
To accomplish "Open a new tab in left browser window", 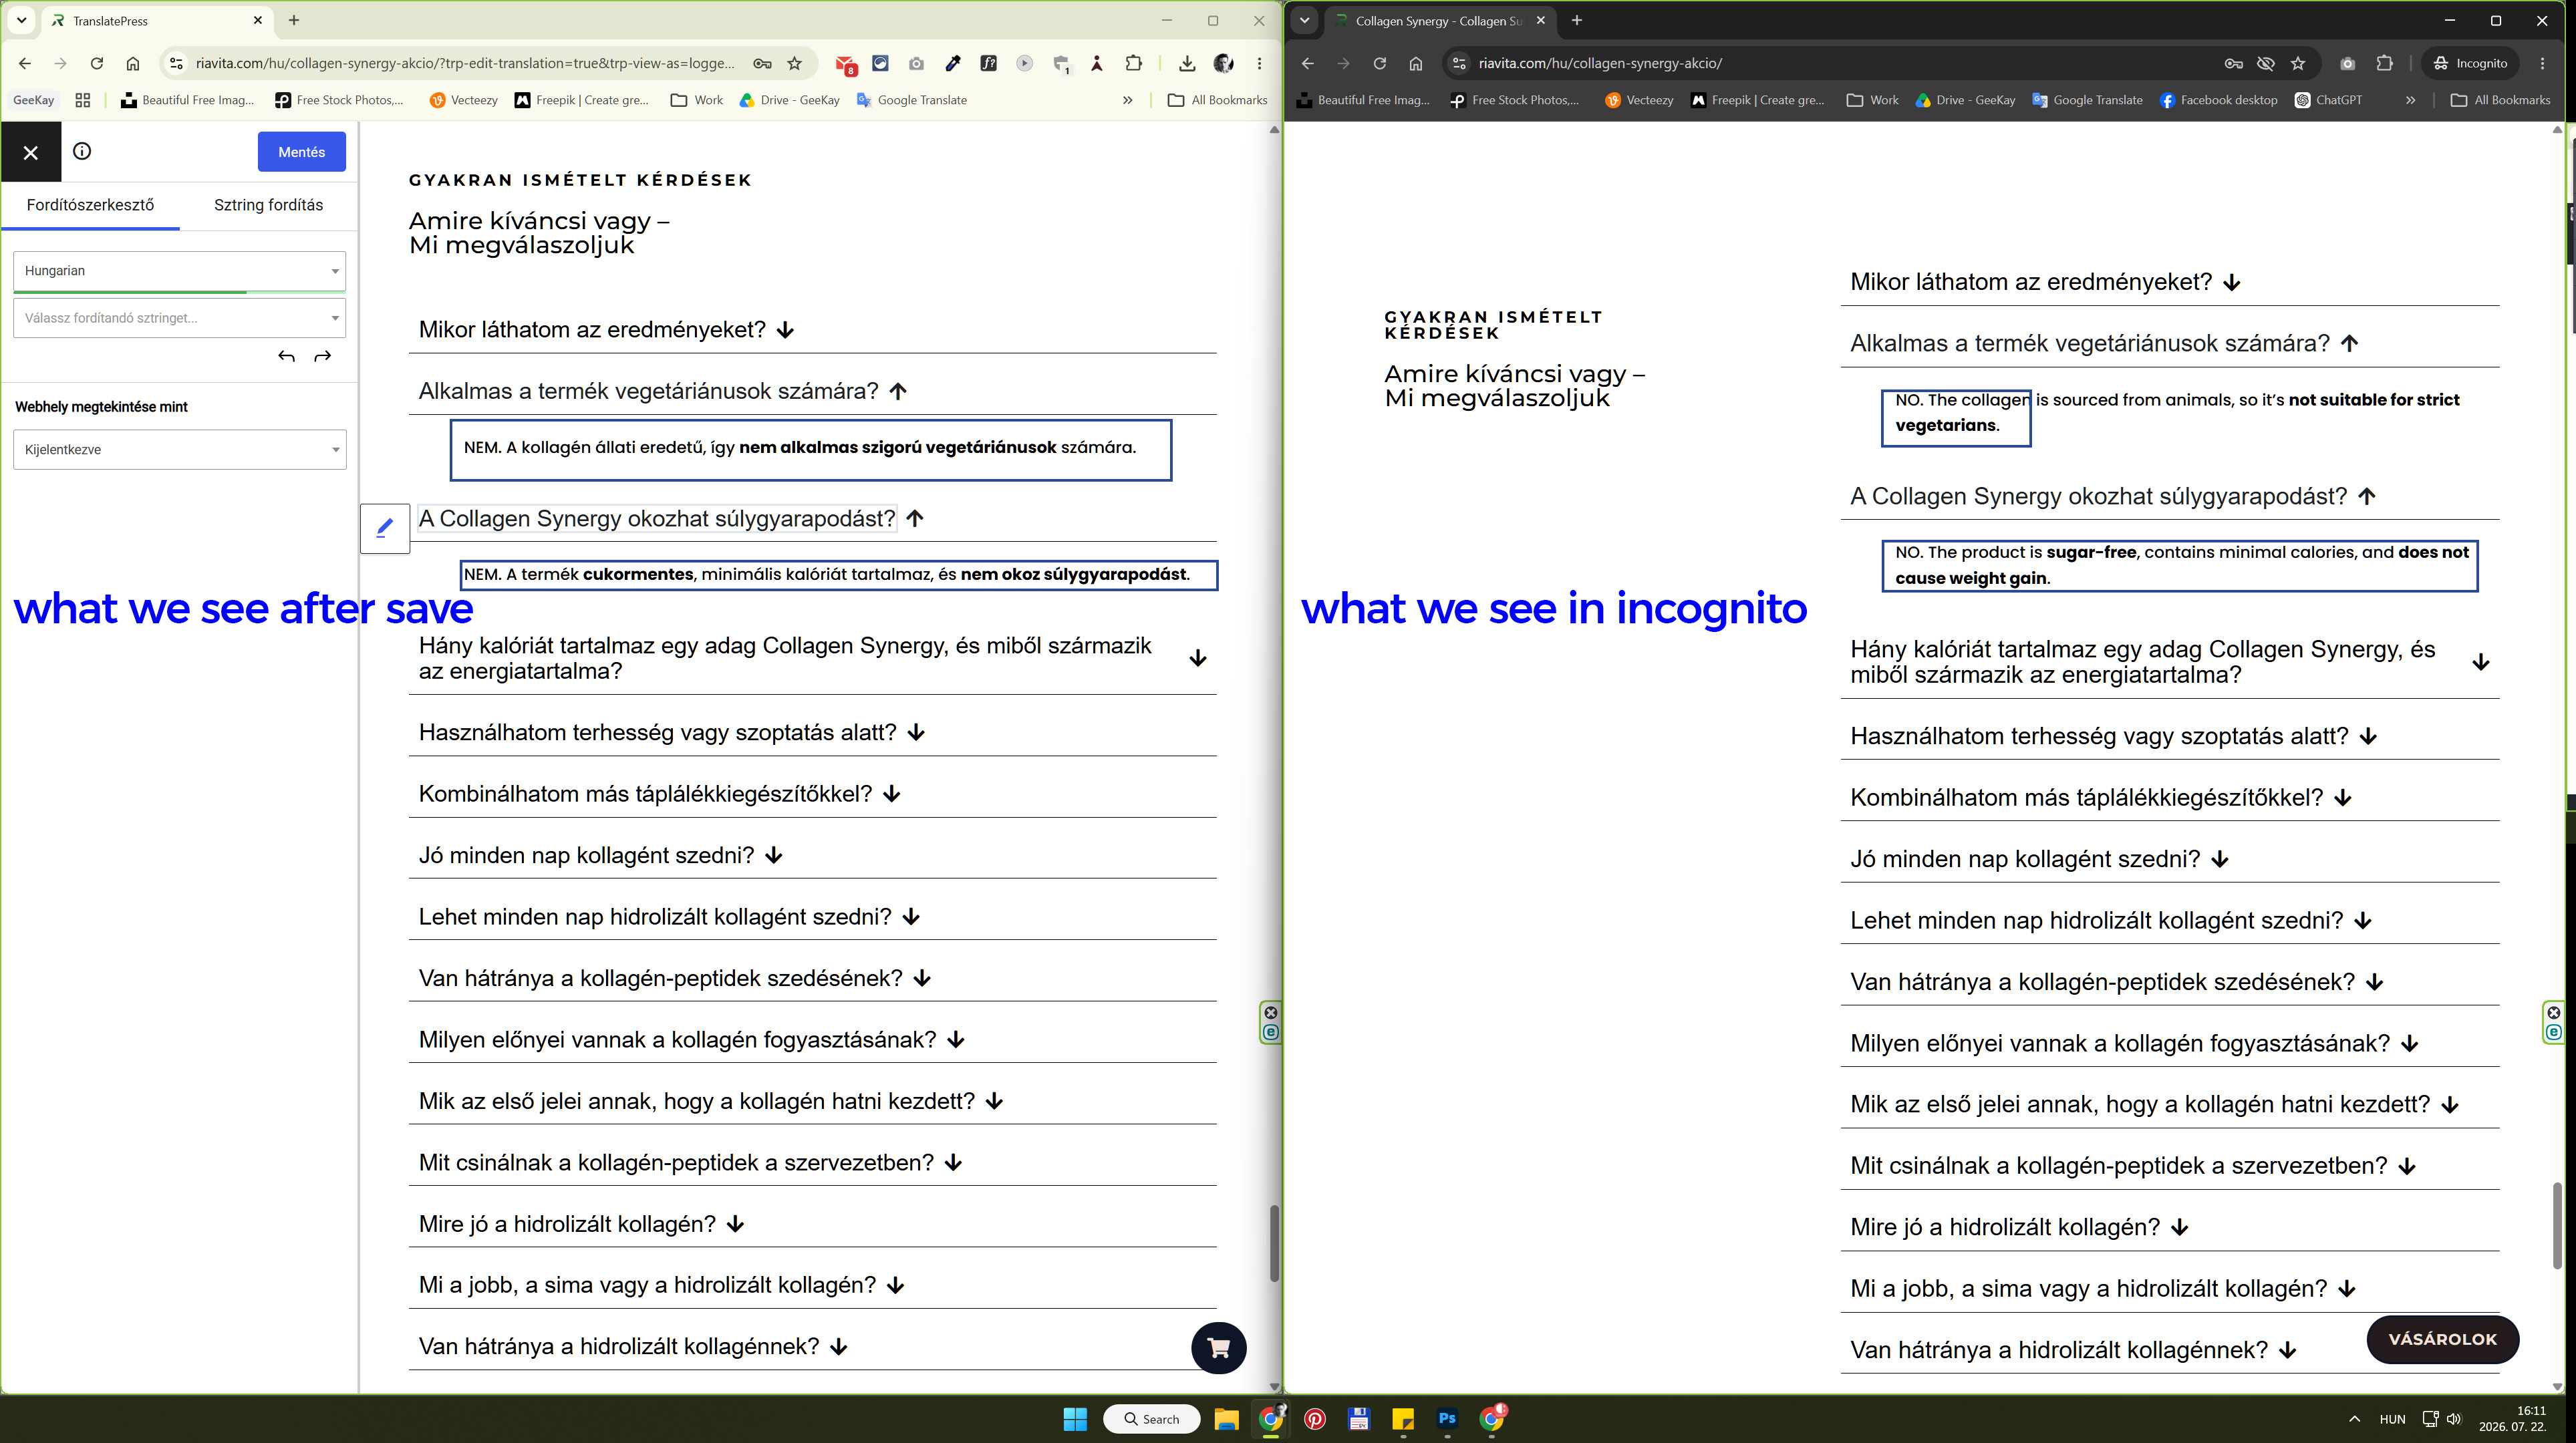I will [294, 20].
